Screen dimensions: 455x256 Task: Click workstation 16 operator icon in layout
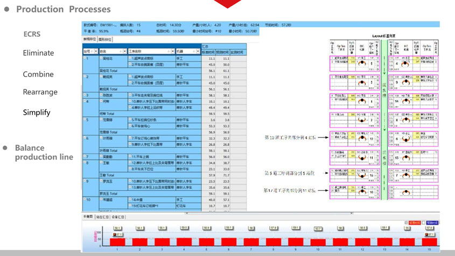(x=362, y=176)
